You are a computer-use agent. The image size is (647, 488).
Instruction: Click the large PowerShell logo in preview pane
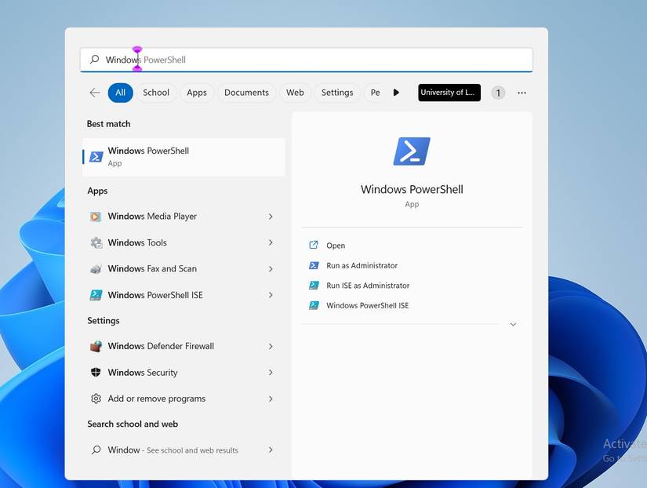click(411, 151)
